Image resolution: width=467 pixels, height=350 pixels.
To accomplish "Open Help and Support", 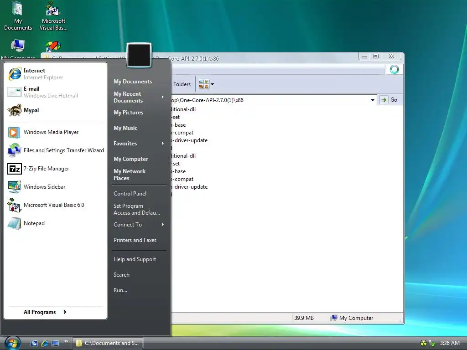I will (x=135, y=259).
